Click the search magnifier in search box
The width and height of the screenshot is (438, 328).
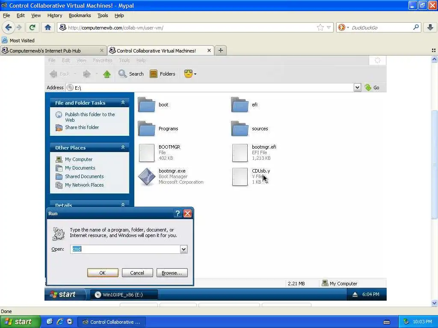(x=416, y=27)
